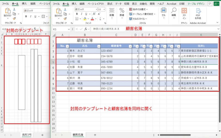221x138 pixels.
Task: Click the 顧客名簿 sheet tab
Action: tap(78, 135)
